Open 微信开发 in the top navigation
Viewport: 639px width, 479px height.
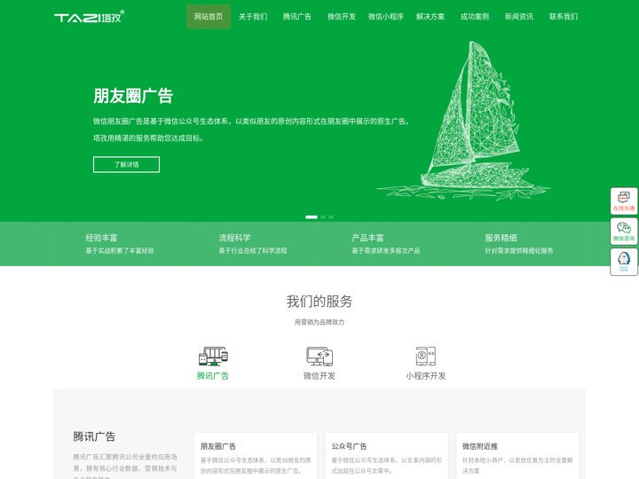[342, 17]
